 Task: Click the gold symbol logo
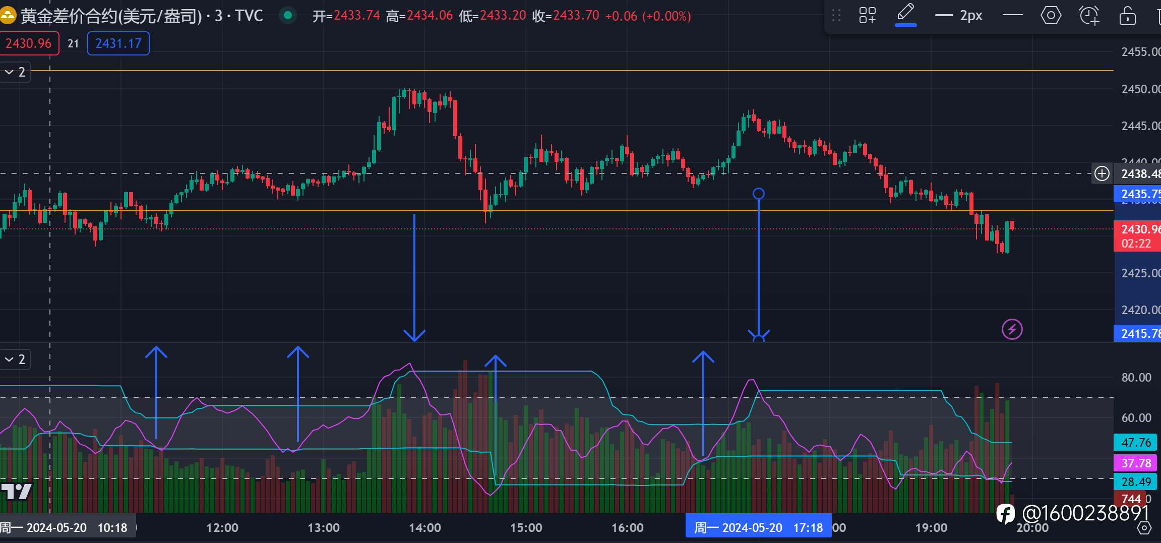pos(8,16)
